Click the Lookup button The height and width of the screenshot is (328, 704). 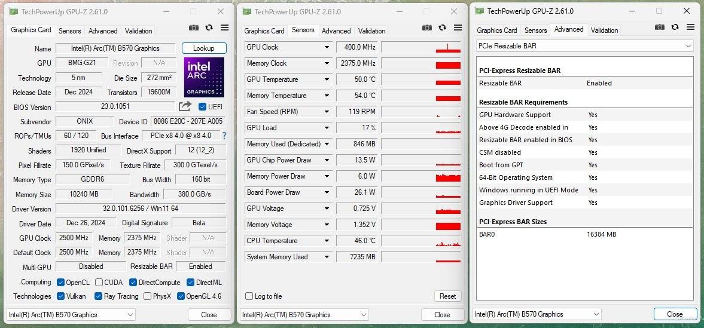click(204, 48)
